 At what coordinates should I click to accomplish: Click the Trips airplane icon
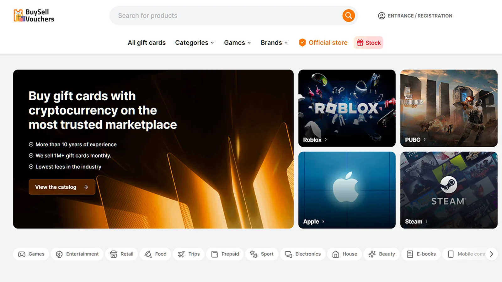[x=181, y=254]
